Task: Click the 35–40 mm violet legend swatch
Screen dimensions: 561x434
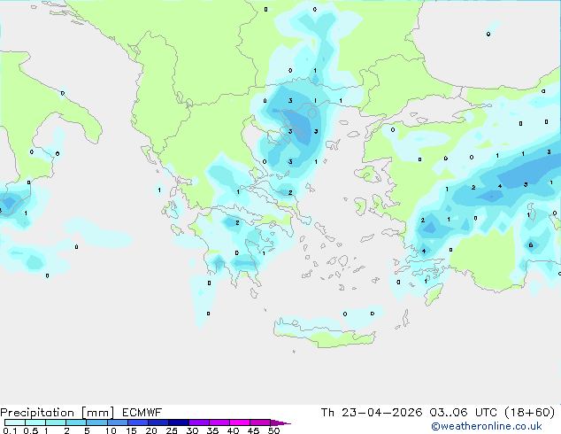Action: pos(219,422)
